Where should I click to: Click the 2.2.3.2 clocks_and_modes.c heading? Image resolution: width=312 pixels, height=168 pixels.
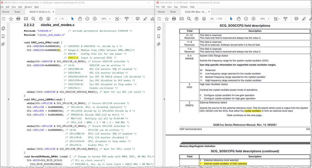(x=49, y=25)
